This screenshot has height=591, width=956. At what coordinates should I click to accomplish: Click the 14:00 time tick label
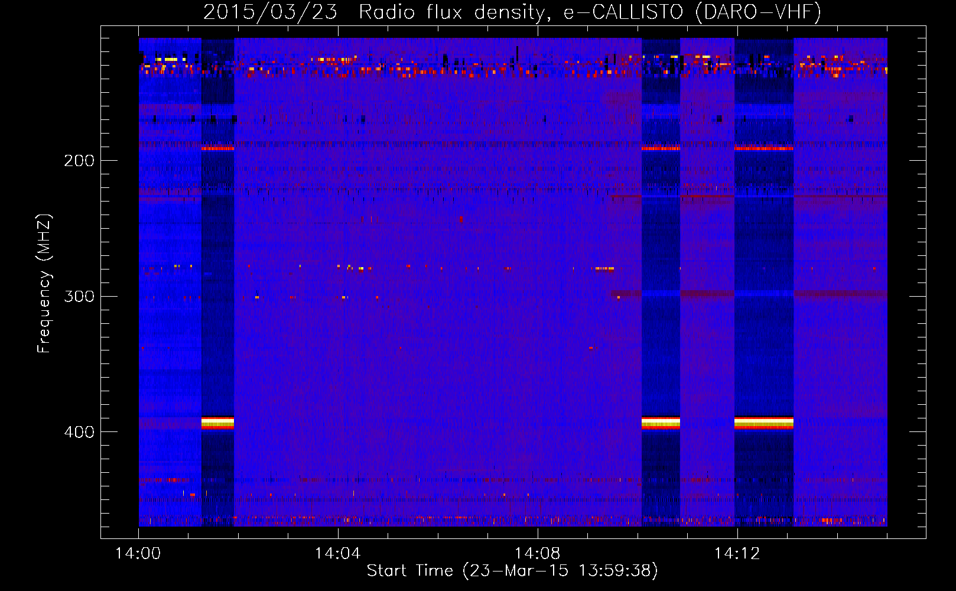(138, 554)
